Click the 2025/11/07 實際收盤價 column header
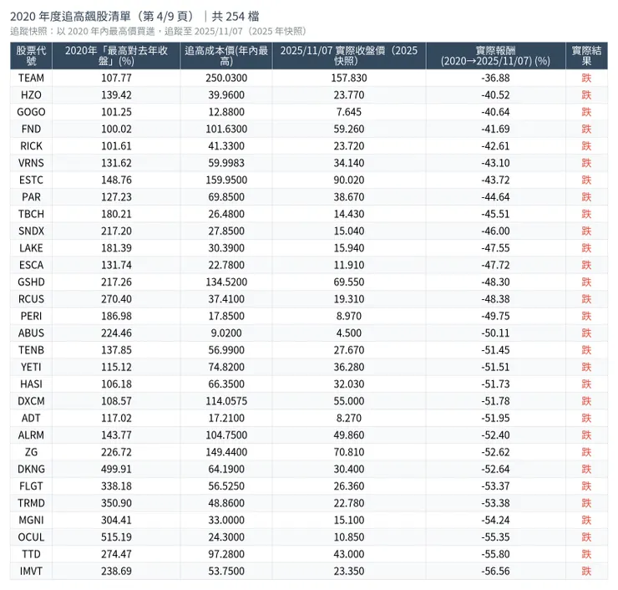Image resolution: width=618 pixels, height=590 pixels. (x=349, y=56)
